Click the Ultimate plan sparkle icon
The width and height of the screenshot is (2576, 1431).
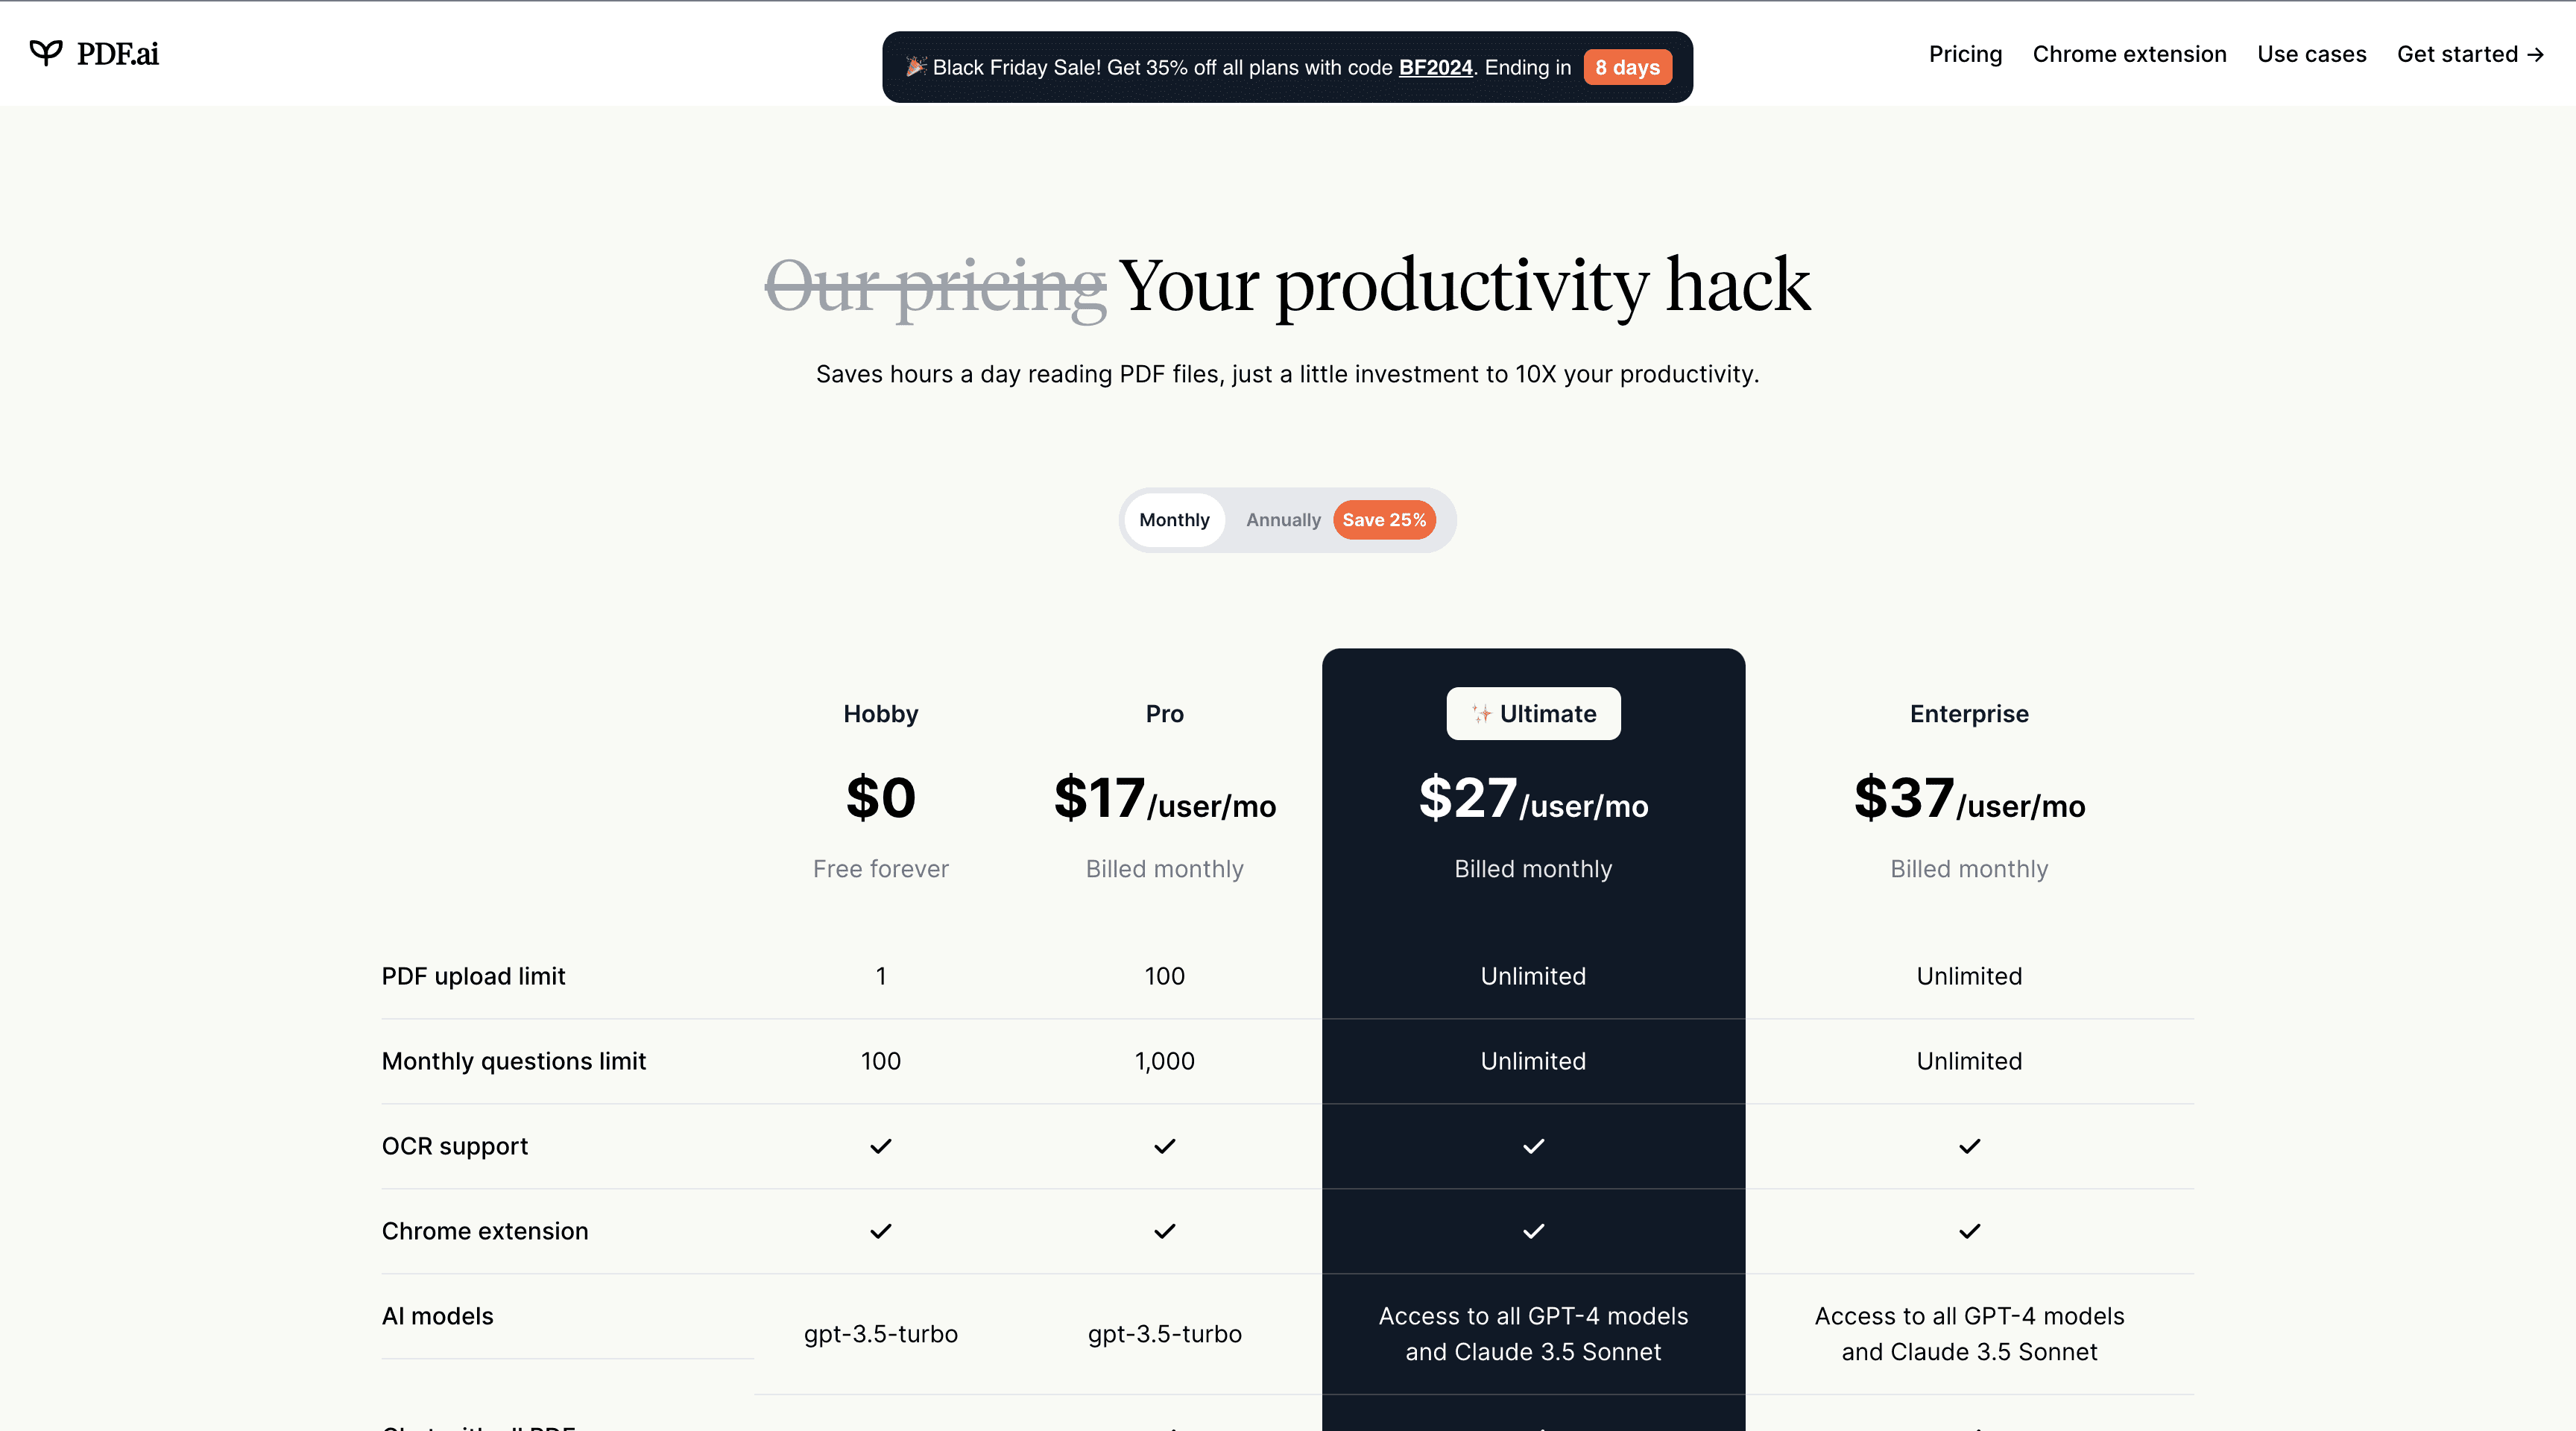pyautogui.click(x=1480, y=714)
